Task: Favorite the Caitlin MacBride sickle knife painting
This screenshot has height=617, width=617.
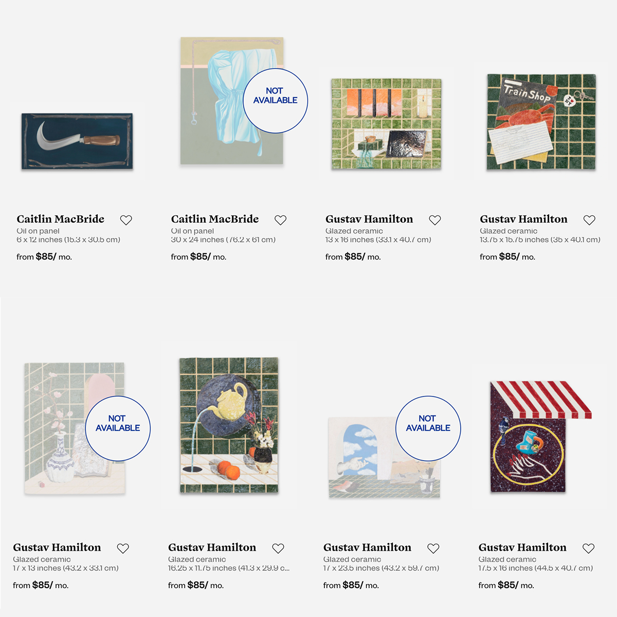Action: tap(126, 220)
